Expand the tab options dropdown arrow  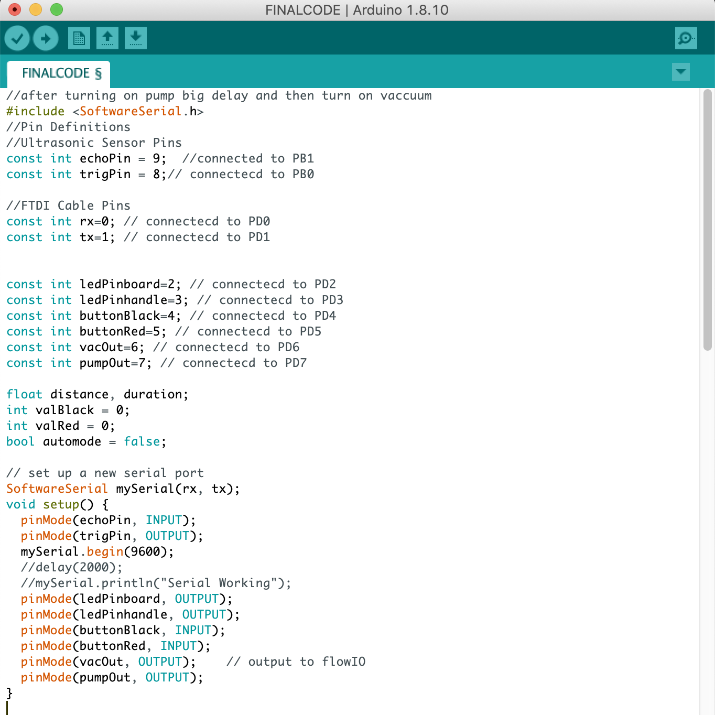coord(680,72)
